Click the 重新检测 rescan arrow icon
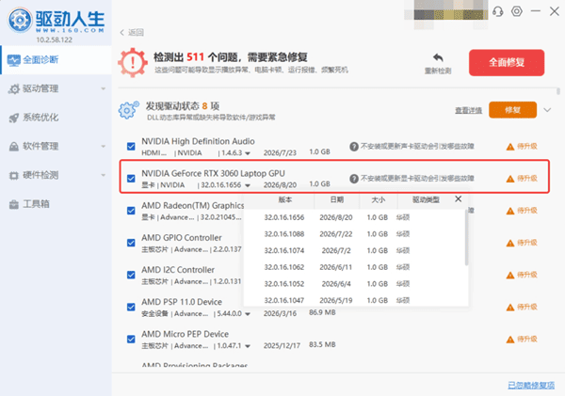The image size is (565, 396). point(438,57)
